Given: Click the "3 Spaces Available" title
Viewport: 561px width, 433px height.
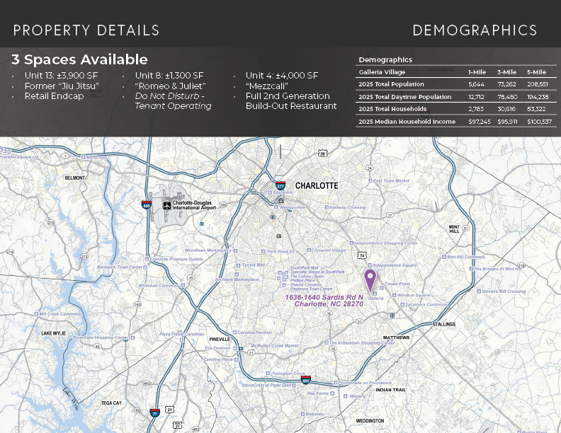Looking at the screenshot, I should click(x=79, y=59).
